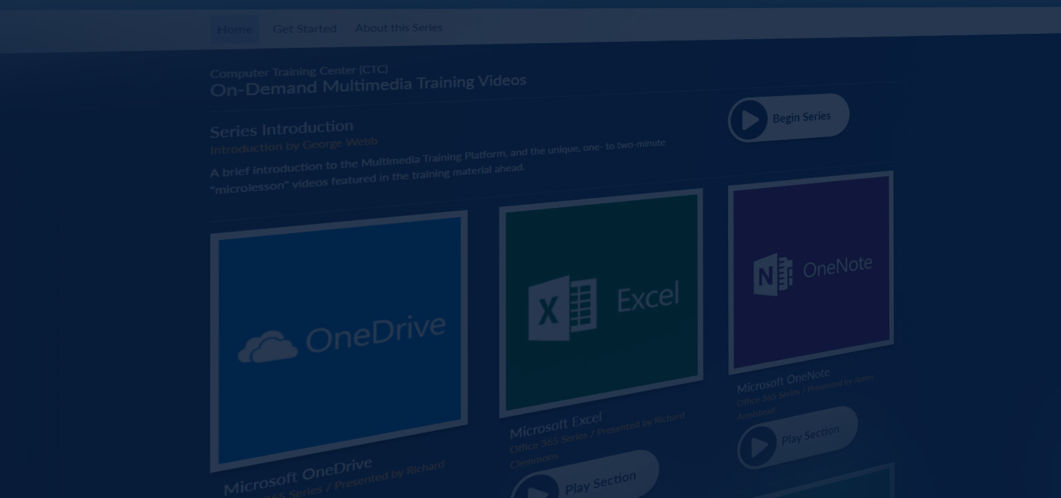Open the Microsoft Excel title link
The width and height of the screenshot is (1061, 498).
[x=556, y=424]
